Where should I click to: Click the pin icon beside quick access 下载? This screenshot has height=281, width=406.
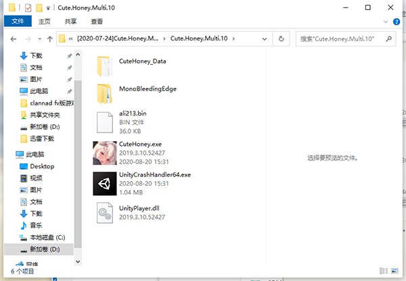[x=70, y=56]
